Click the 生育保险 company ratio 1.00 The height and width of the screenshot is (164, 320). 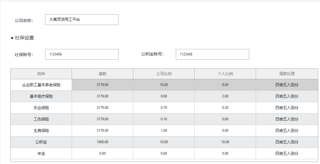coord(164,131)
